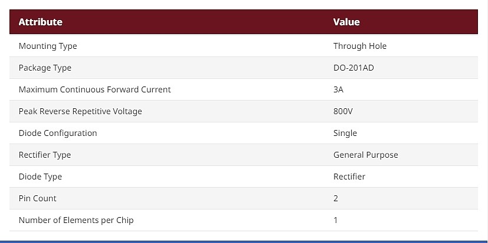Click the Value column header
488x243 pixels.
346,22
